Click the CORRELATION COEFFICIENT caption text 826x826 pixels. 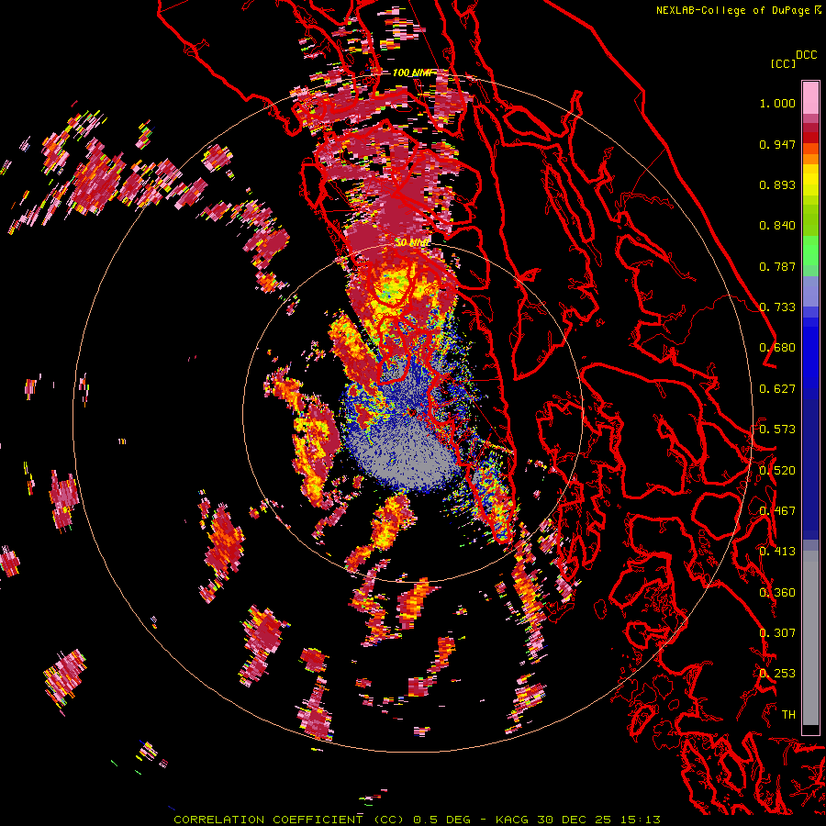tap(268, 820)
